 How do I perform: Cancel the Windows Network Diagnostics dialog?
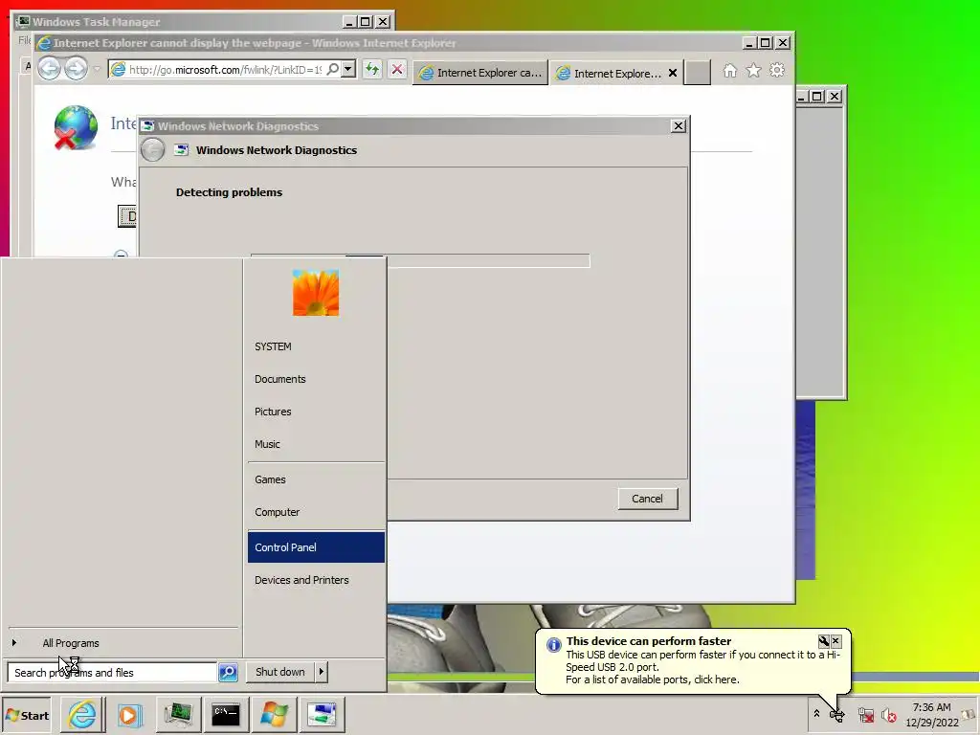[x=648, y=499]
